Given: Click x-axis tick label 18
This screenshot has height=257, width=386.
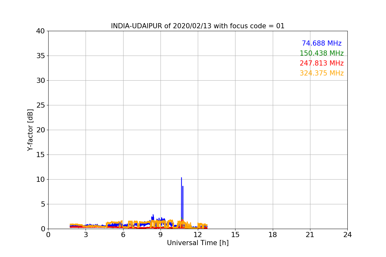Looking at the screenshot, I should pos(273,235).
